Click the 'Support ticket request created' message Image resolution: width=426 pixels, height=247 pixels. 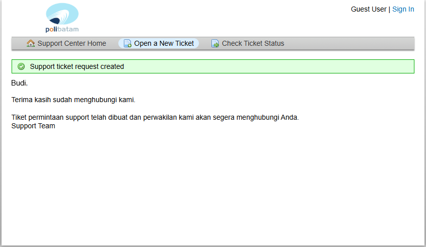(77, 66)
